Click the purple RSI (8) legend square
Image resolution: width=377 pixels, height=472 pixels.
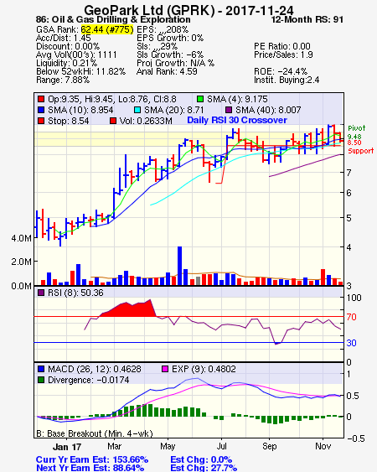pyautogui.click(x=41, y=293)
